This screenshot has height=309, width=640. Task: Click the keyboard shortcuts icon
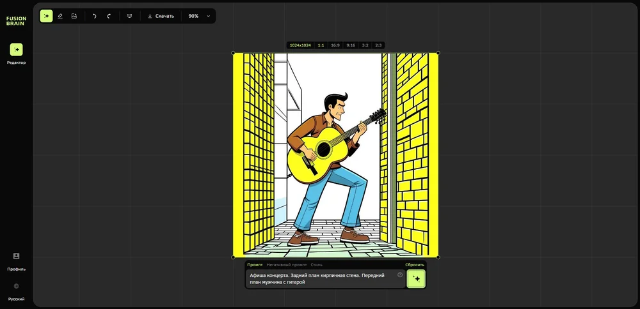click(129, 16)
